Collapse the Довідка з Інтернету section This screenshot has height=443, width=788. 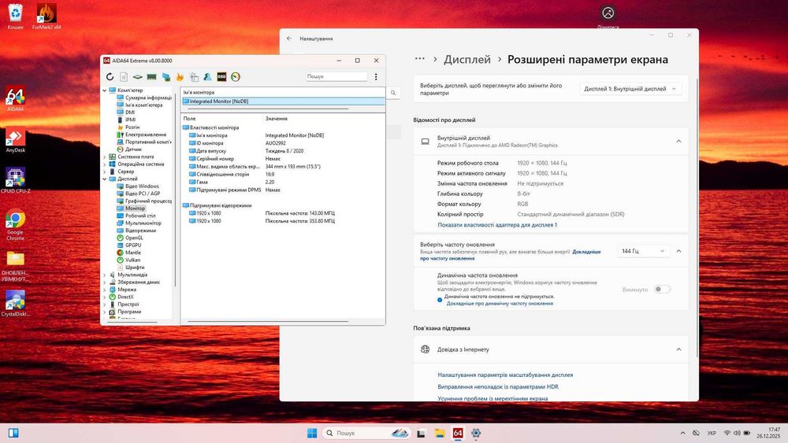tap(678, 349)
